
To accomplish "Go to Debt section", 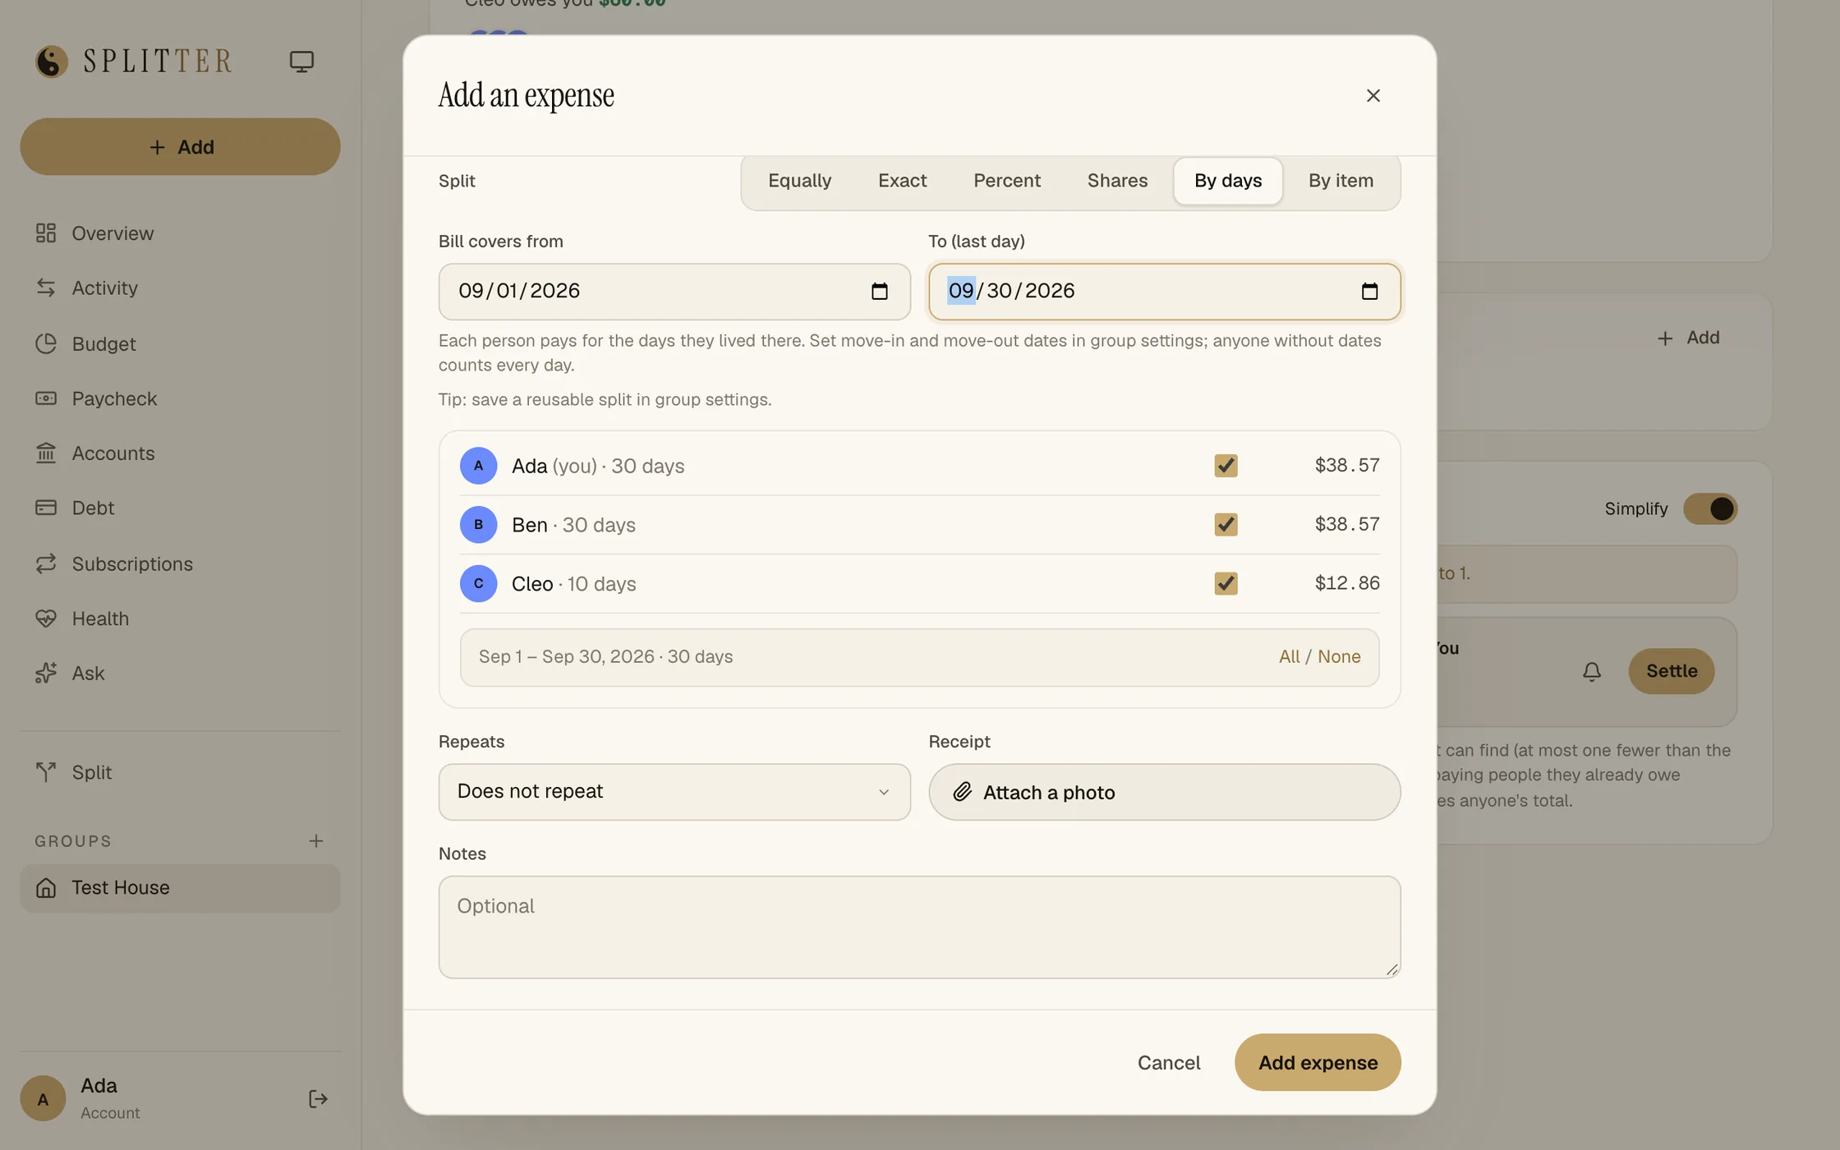I will (x=180, y=508).
